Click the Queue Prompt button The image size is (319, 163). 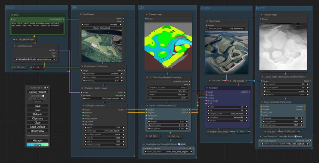tap(38, 92)
